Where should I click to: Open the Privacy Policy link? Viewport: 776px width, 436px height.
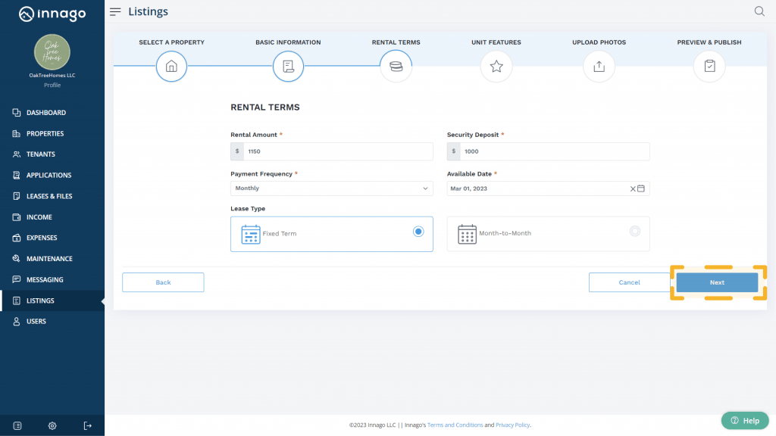513,425
